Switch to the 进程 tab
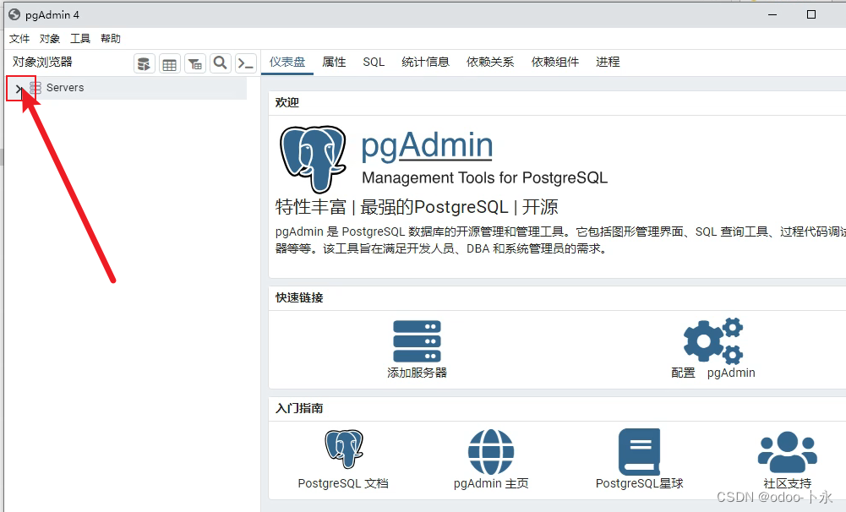The image size is (846, 512). coord(608,62)
